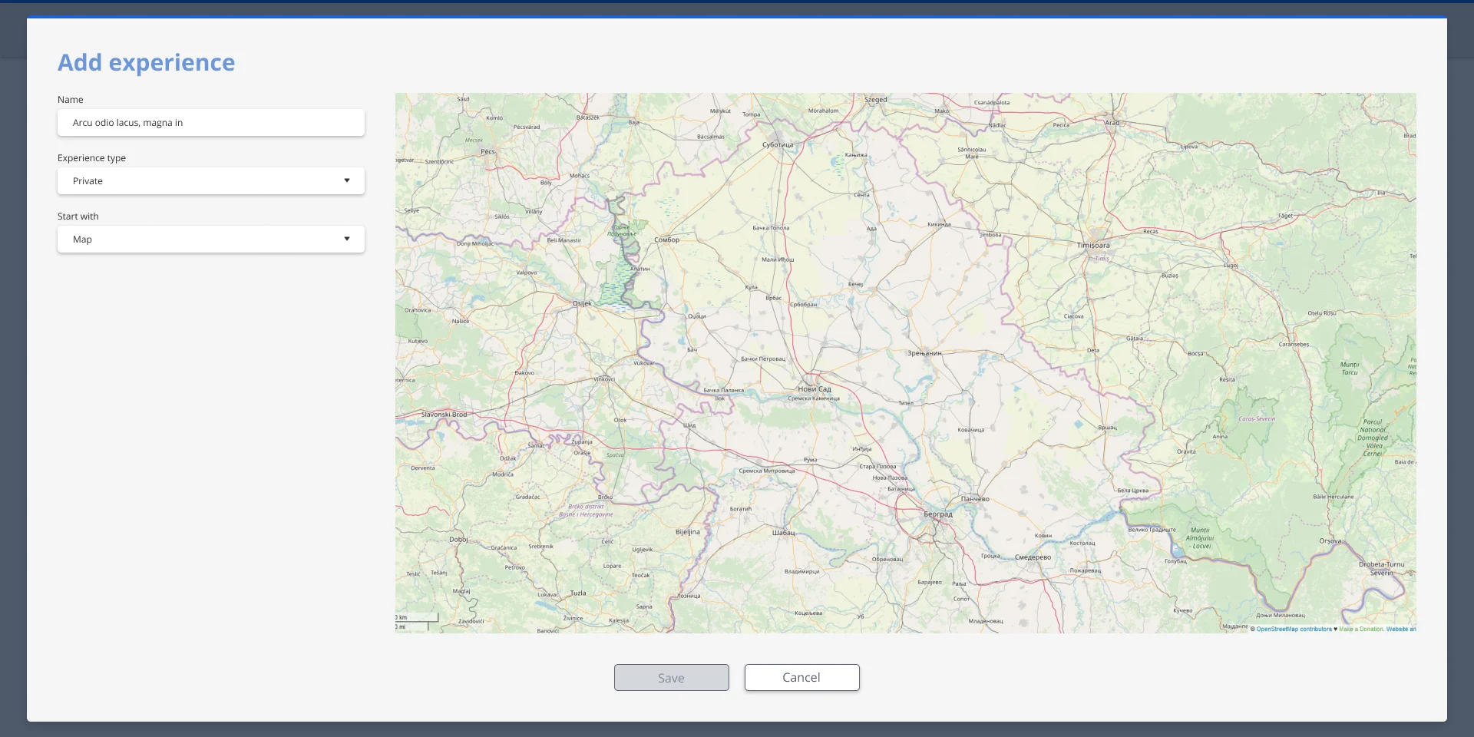Image resolution: width=1474 pixels, height=737 pixels.
Task: Click Szeged label on the map
Action: point(876,100)
